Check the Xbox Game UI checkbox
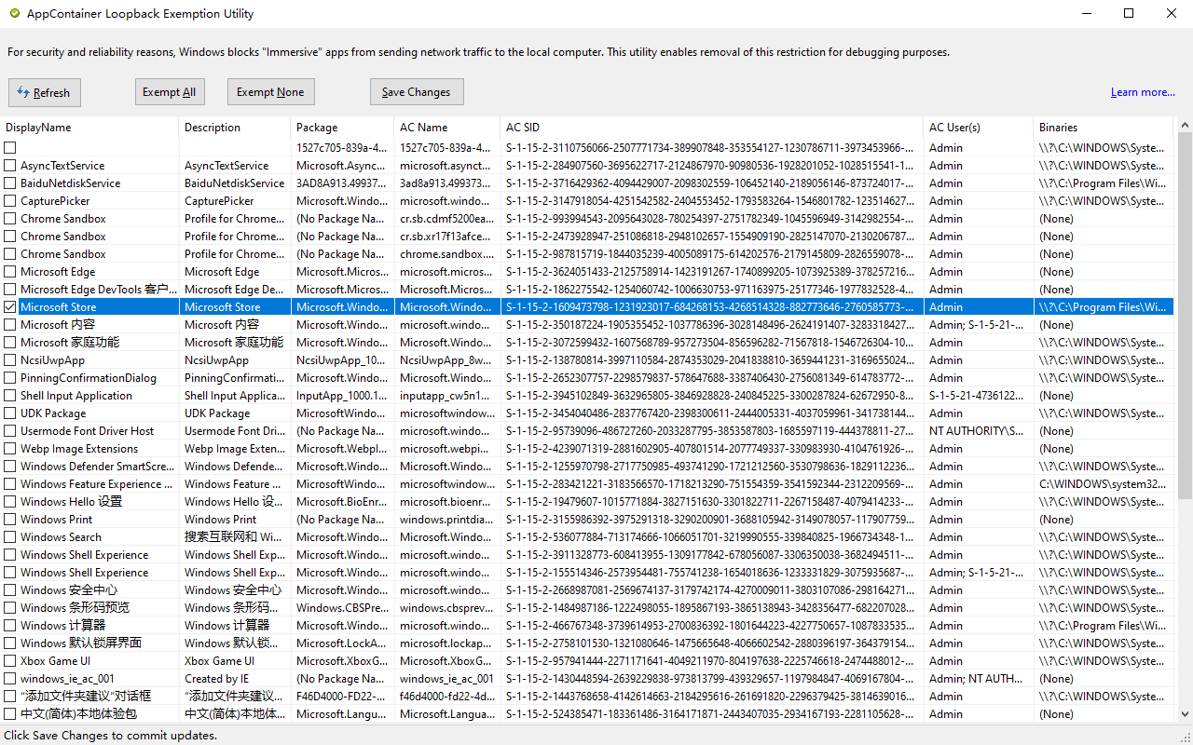The image size is (1193, 745). [x=10, y=660]
